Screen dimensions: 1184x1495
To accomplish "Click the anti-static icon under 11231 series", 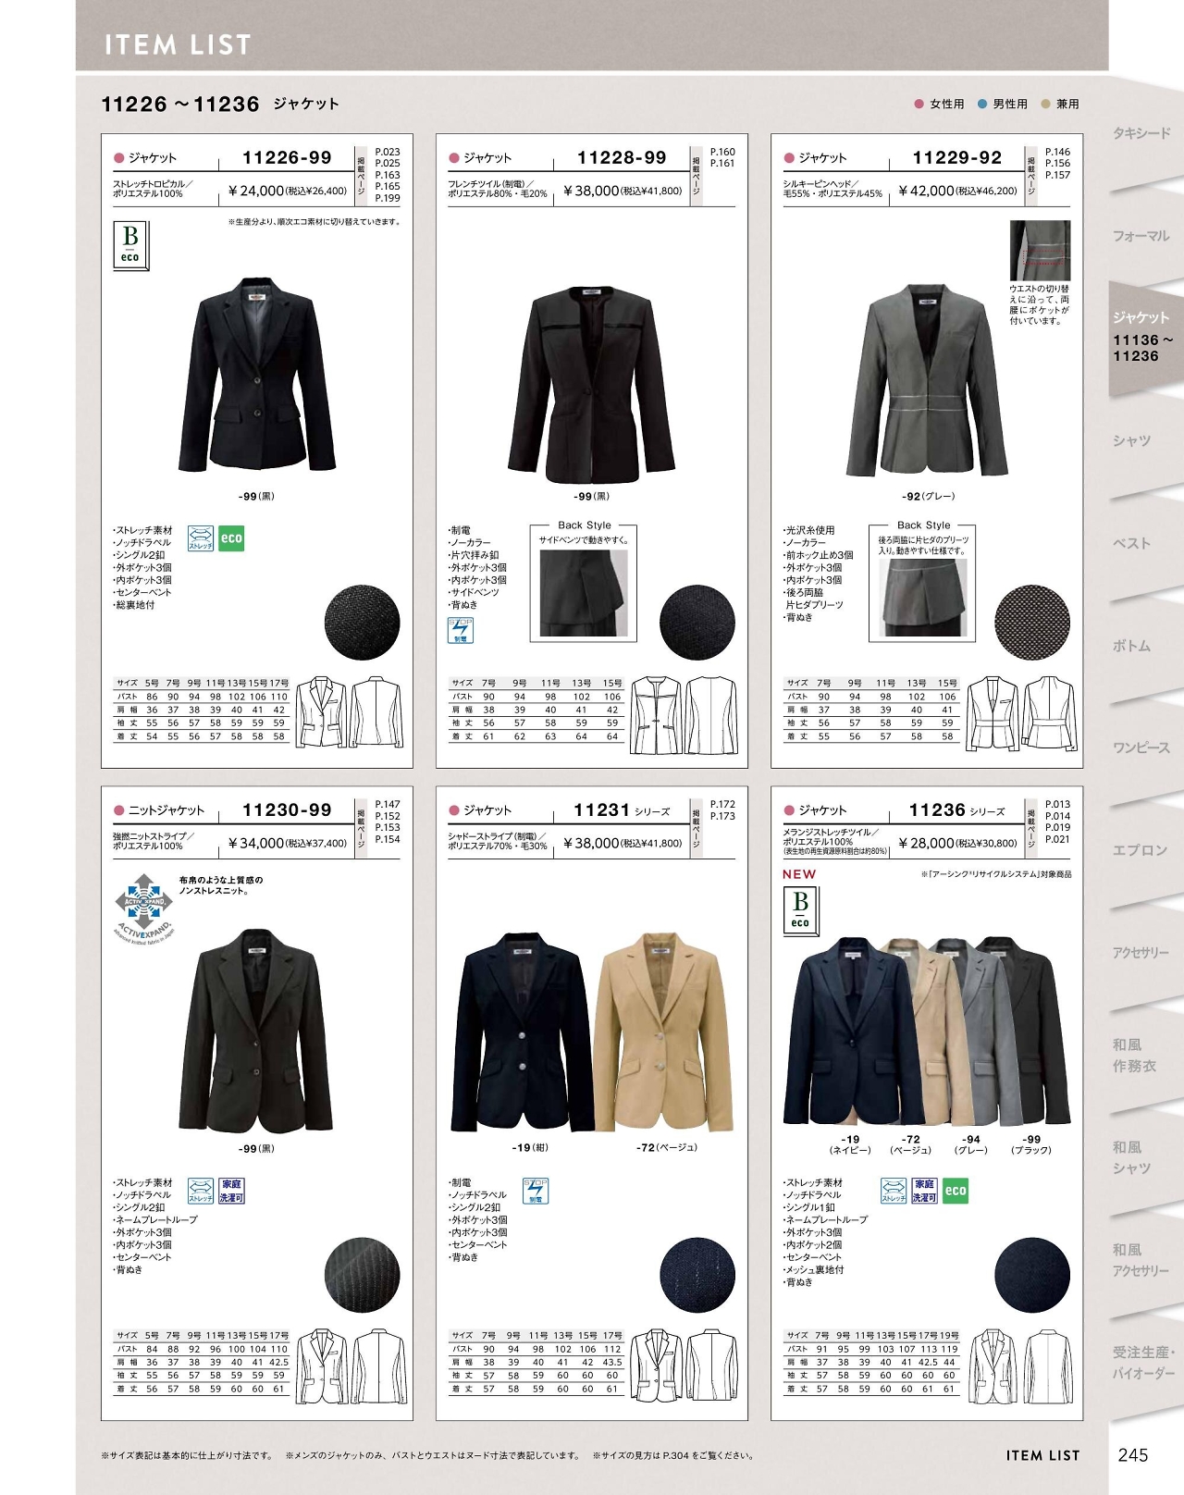I will click(536, 1191).
